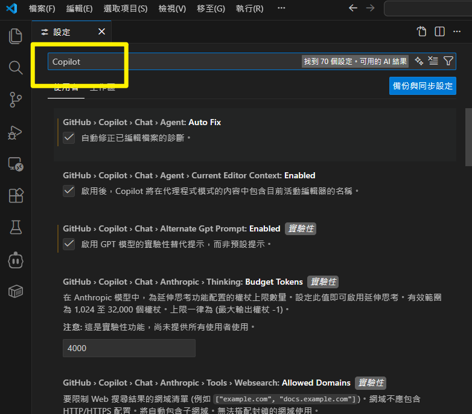Screen dimensions: 472x414
Task: Open Remote Explorer view
Action: pos(15,164)
